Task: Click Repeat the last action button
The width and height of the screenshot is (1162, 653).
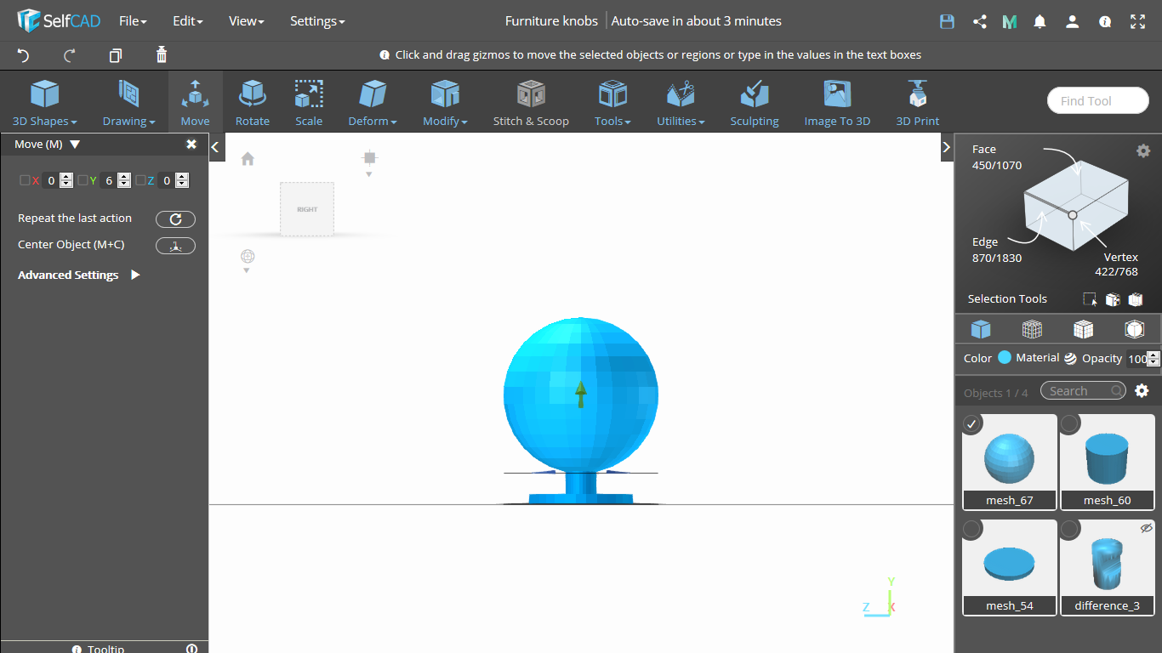Action: click(175, 219)
